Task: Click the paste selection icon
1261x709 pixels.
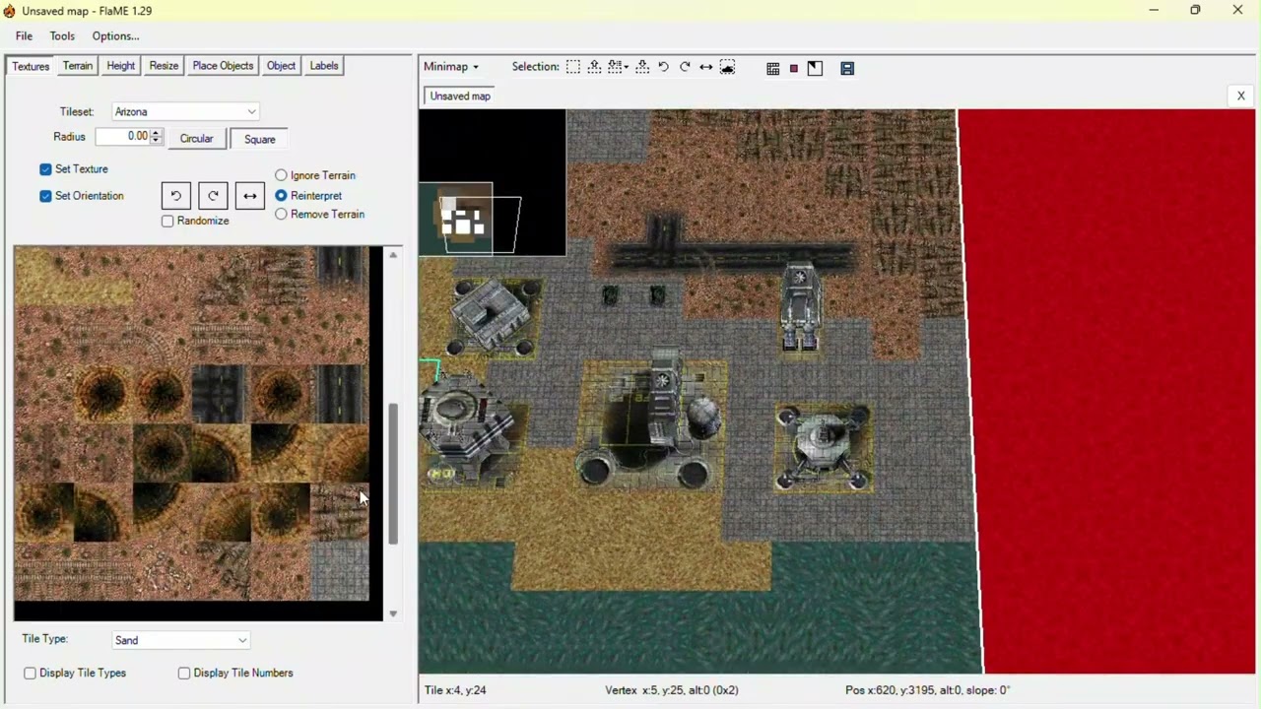Action: coord(642,67)
